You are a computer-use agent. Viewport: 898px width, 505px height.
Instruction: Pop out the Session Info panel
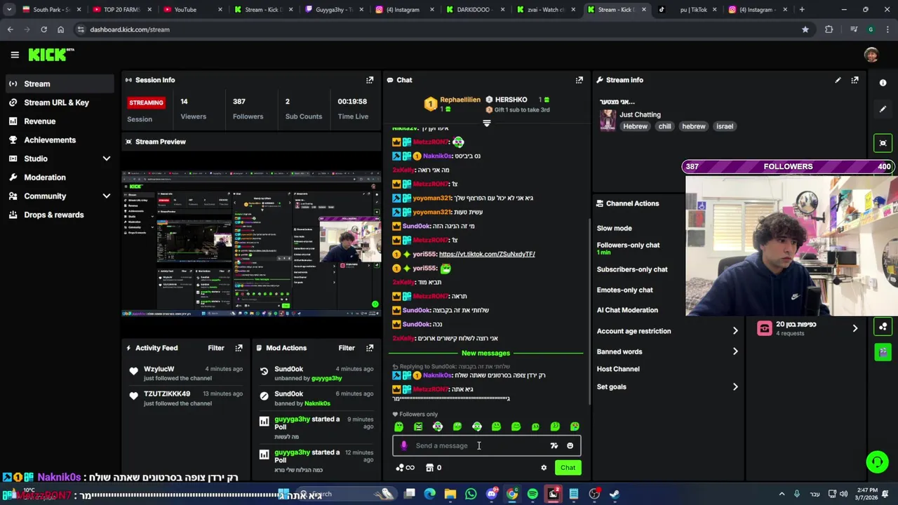click(x=370, y=80)
